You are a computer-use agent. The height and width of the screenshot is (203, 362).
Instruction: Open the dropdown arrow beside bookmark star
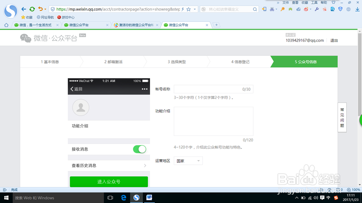coord(195,10)
